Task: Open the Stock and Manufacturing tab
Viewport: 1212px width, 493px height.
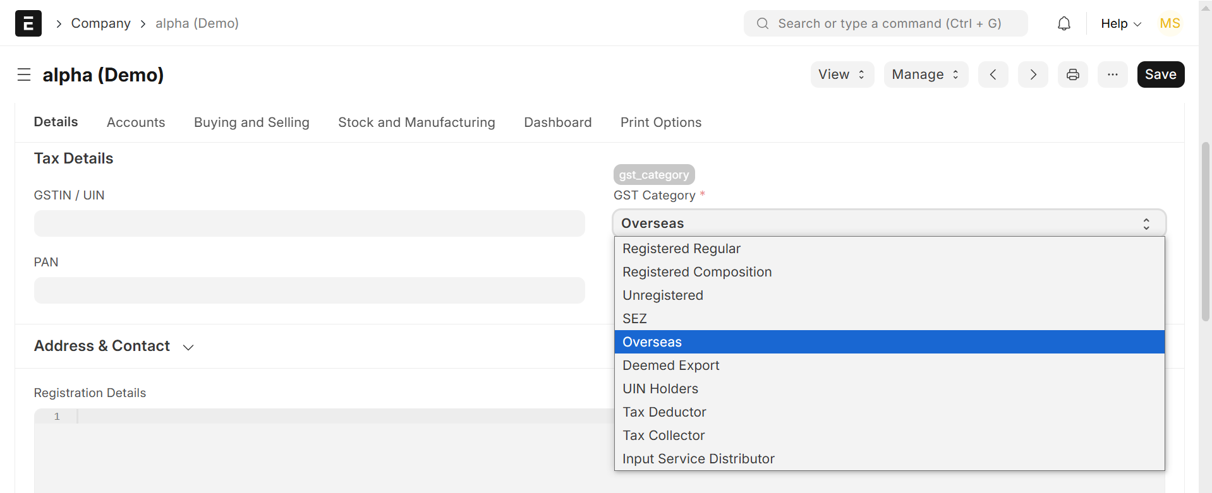Action: pos(416,122)
